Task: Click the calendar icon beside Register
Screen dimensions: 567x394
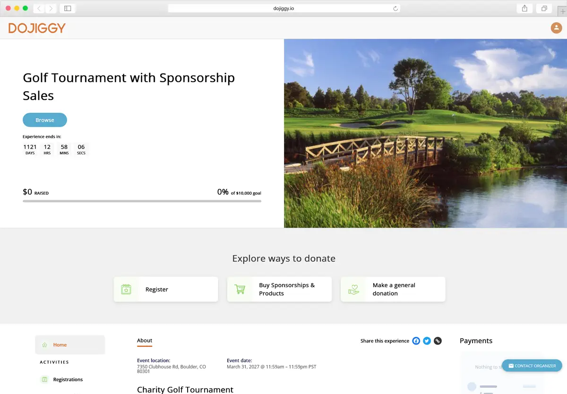Action: [126, 289]
